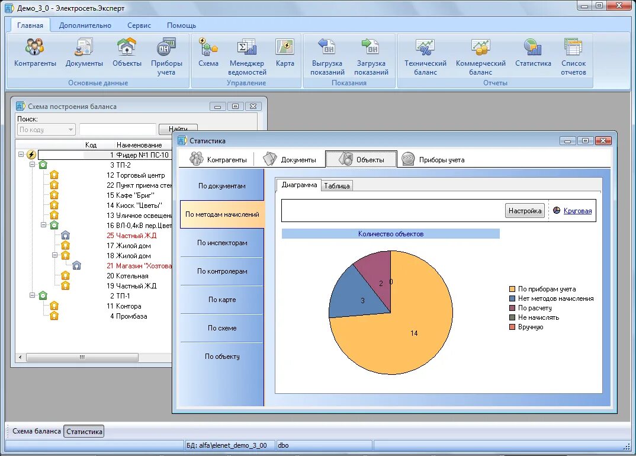
Task: Select Документы tab in Статистика window
Action: (x=290, y=159)
